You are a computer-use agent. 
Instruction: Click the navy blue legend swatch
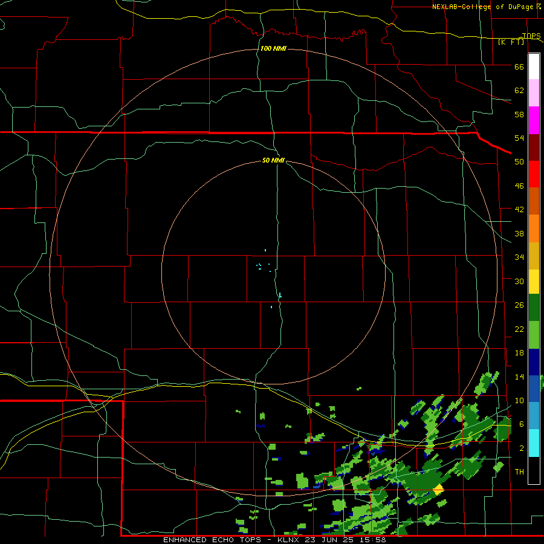click(534, 362)
